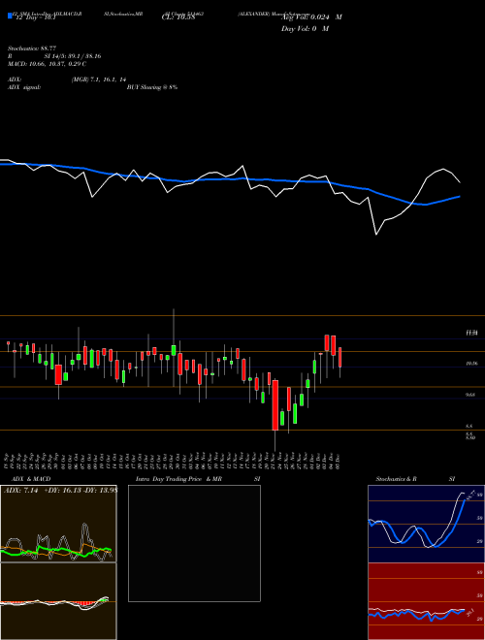Click the 'Avg Vol: 0.024 M' label

tap(311, 17)
